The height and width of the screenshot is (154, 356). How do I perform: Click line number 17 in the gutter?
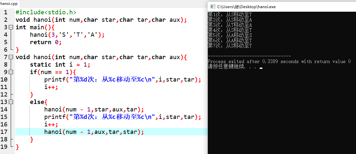click(4, 132)
